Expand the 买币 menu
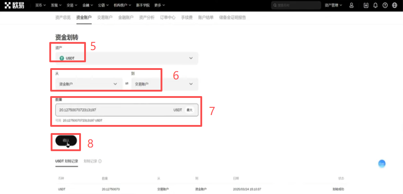The width and height of the screenshot is (403, 194). pos(40,5)
